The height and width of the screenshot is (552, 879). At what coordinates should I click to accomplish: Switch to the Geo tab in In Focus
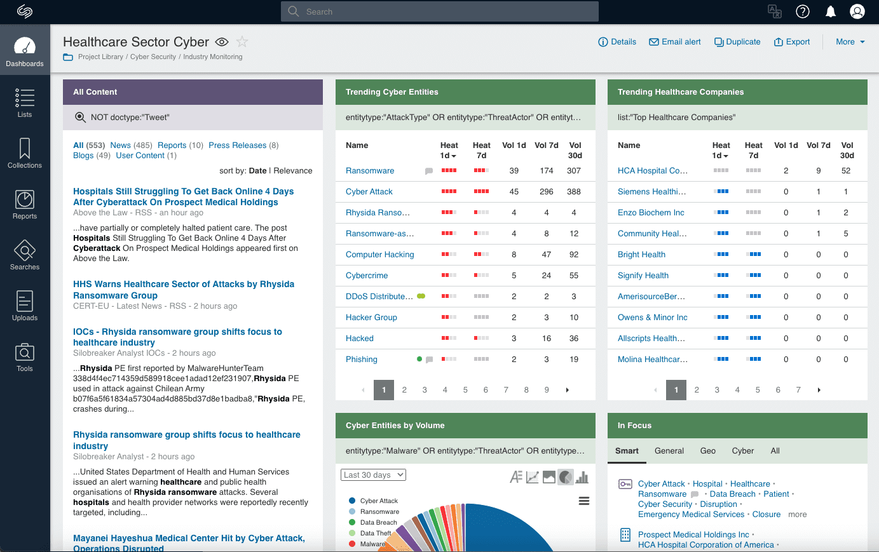point(708,451)
